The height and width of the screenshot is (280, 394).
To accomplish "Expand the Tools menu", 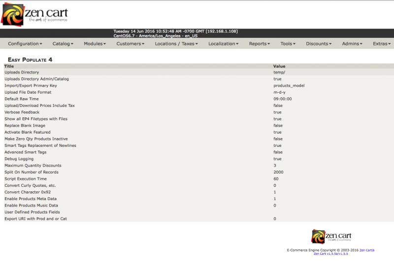I will click(x=288, y=44).
